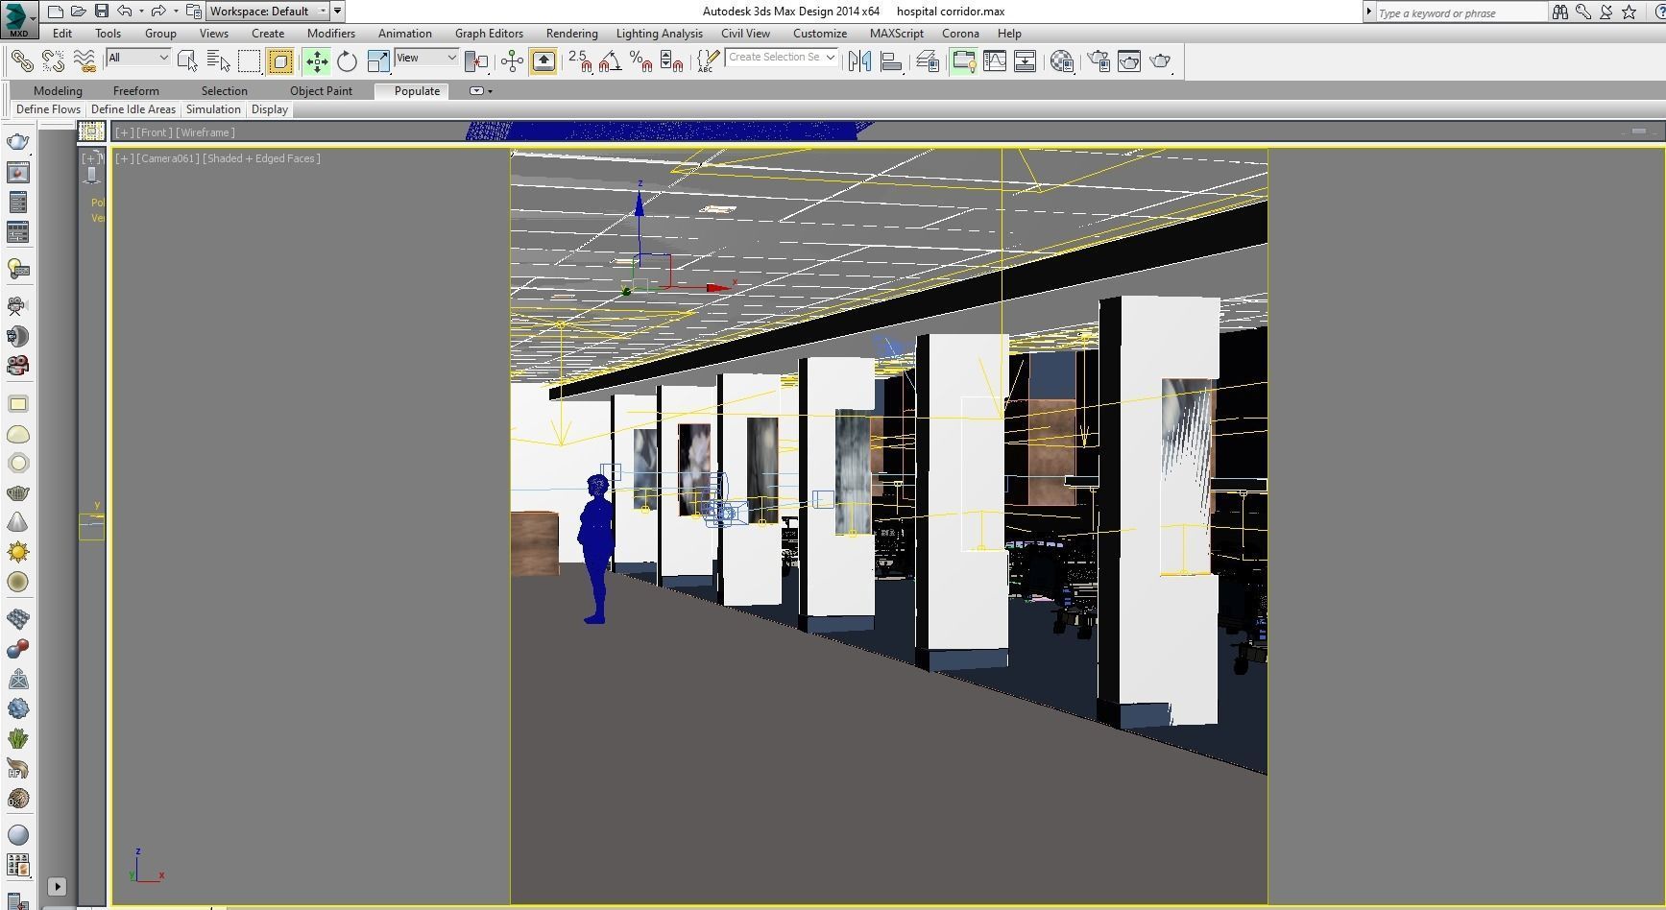Image resolution: width=1666 pixels, height=910 pixels.
Task: Click the Save File icon
Action: tap(102, 12)
